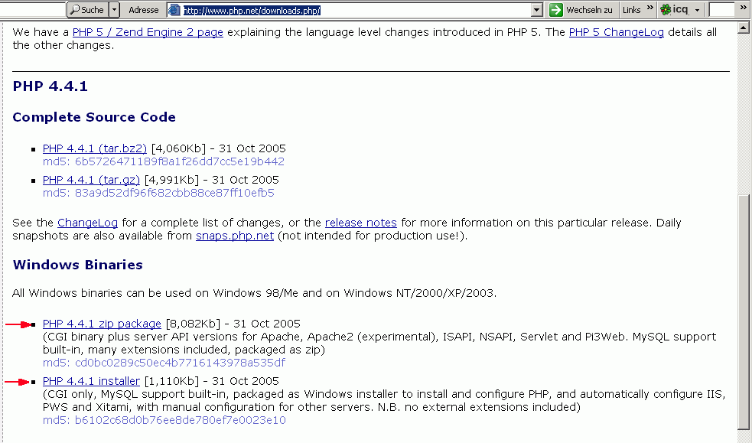This screenshot has height=443, width=752.
Task: Focus the address field with php.net URL
Action: (x=355, y=10)
